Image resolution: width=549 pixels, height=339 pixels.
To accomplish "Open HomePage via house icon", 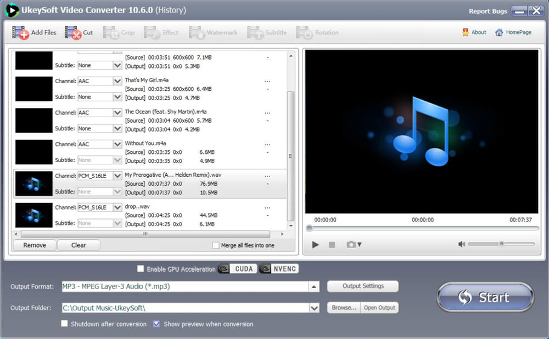I will tap(499, 32).
